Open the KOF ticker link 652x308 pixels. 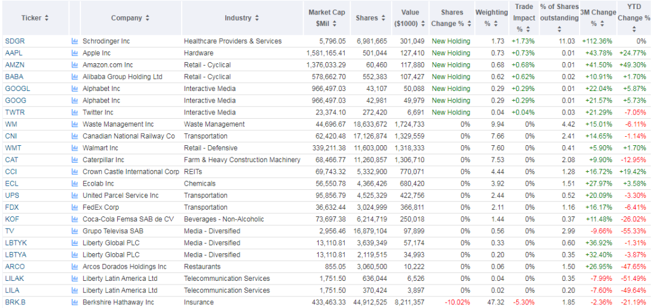(11, 219)
